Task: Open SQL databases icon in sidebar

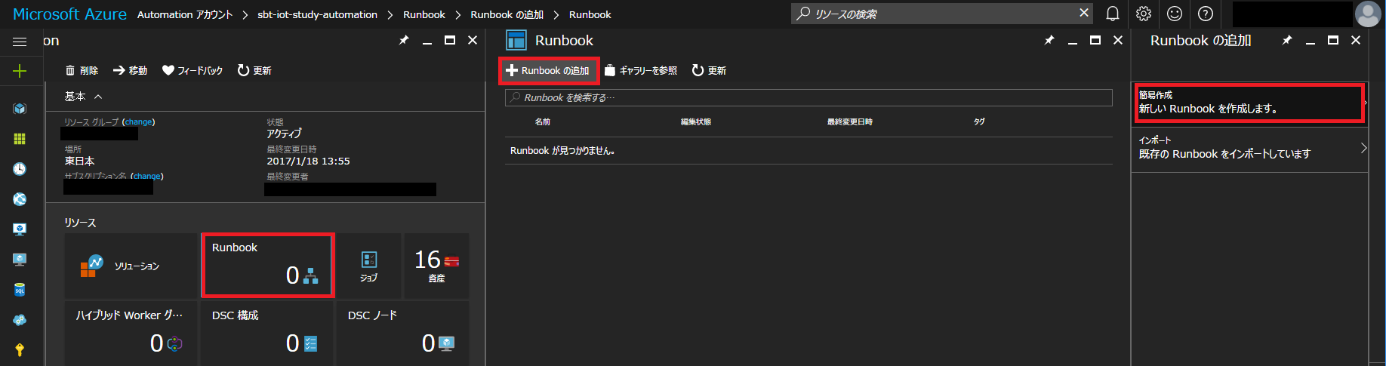Action: pos(20,290)
